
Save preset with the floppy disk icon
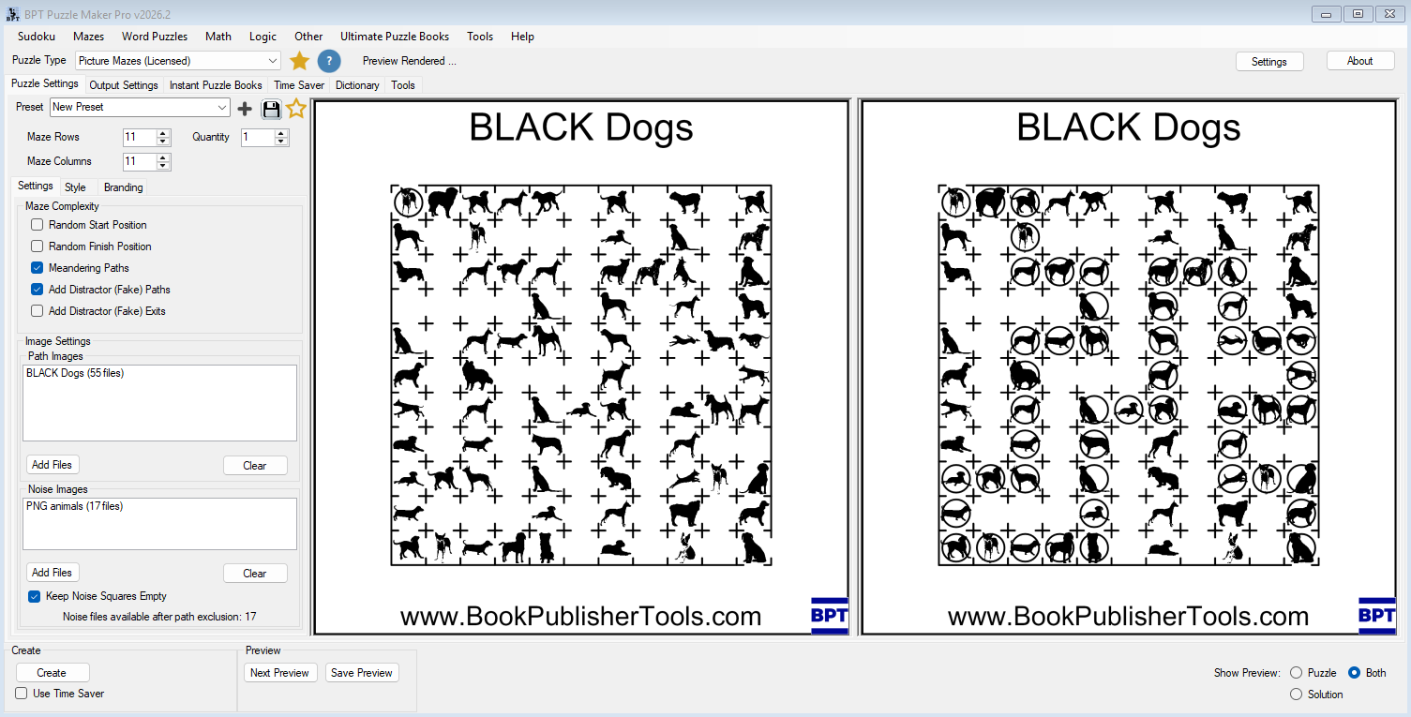pos(271,109)
